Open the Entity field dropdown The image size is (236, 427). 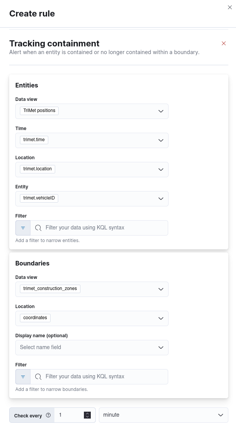(x=161, y=198)
